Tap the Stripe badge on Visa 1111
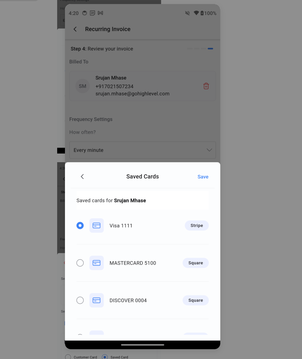The width and height of the screenshot is (302, 359). pos(197,226)
